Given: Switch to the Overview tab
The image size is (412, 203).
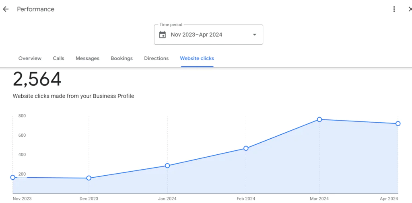Looking at the screenshot, I should 30,58.
